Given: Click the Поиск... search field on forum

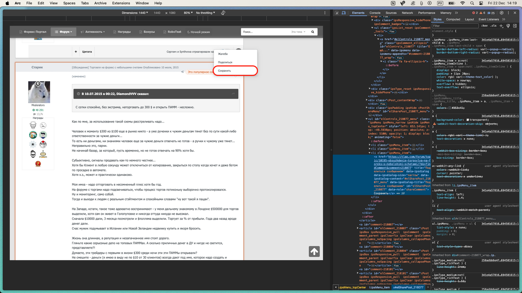Looking at the screenshot, I should click(265, 32).
